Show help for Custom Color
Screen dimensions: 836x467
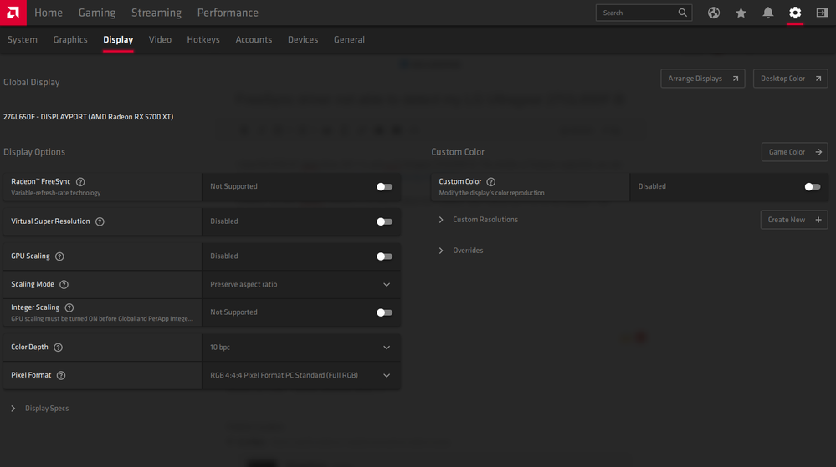click(491, 182)
